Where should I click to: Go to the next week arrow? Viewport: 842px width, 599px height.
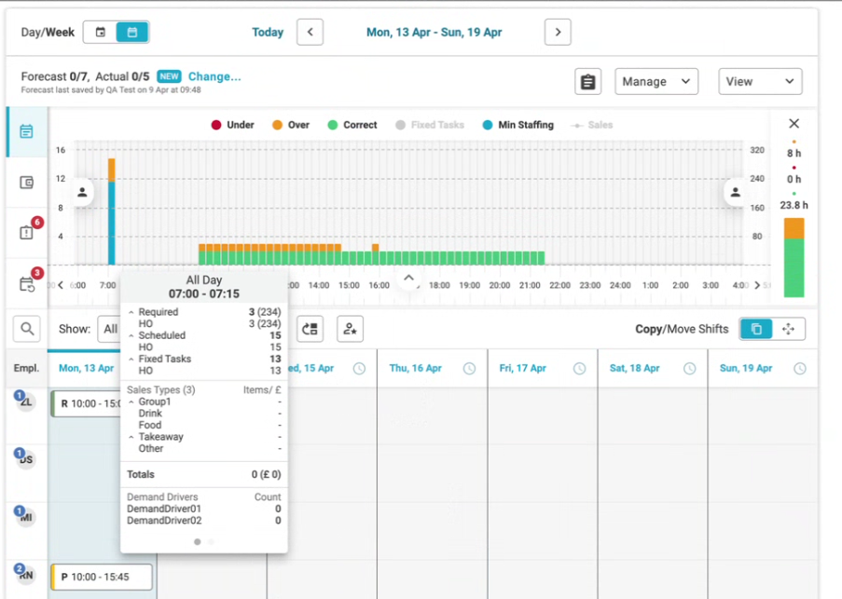coord(558,33)
